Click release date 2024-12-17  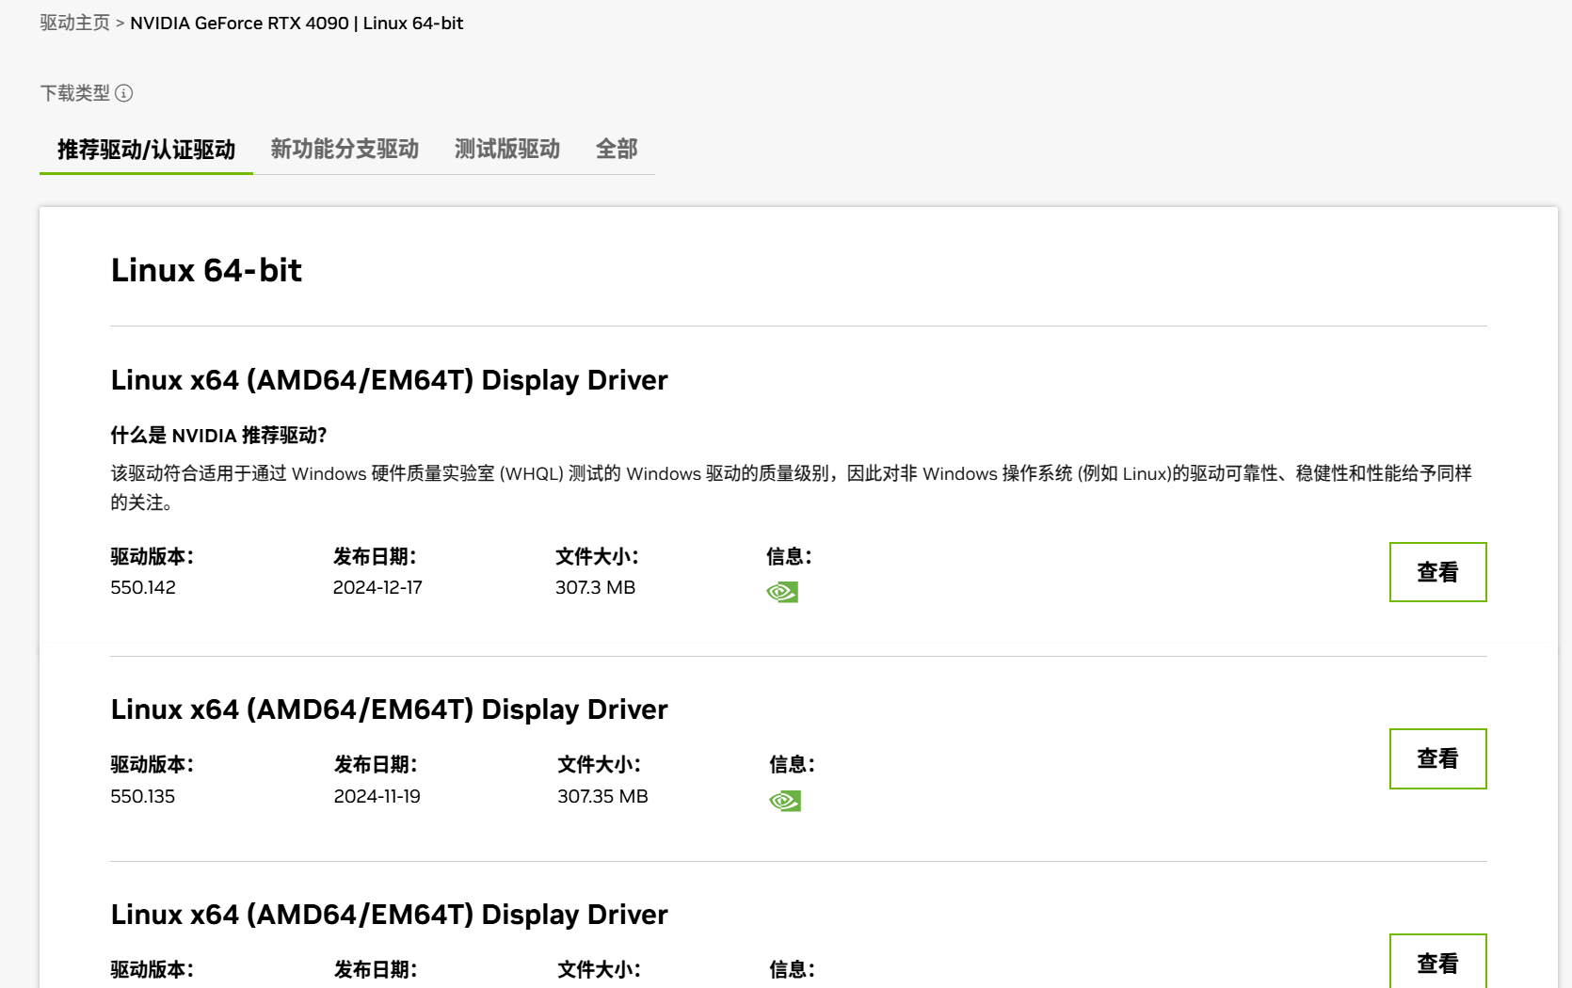click(x=377, y=587)
